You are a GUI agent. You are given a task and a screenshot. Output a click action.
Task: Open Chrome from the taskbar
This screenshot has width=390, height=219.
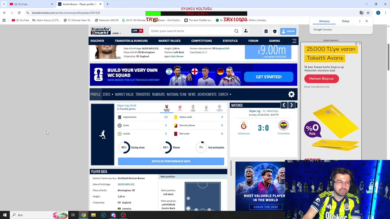coord(83,215)
